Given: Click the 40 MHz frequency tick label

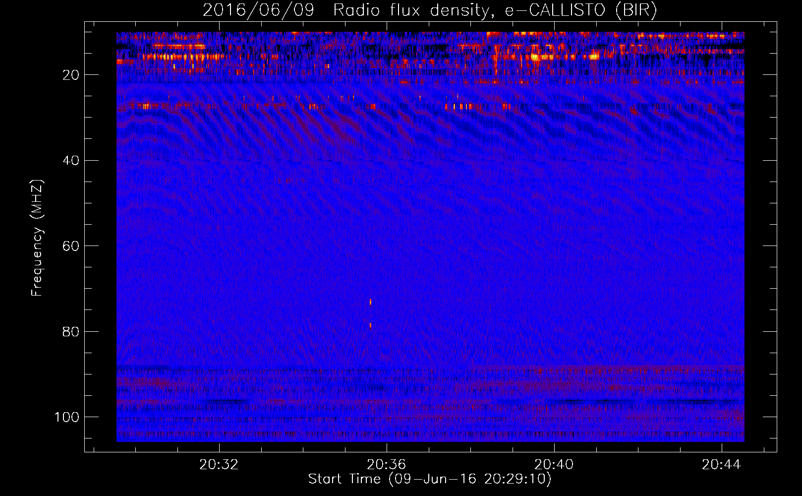Looking at the screenshot, I should [x=71, y=161].
